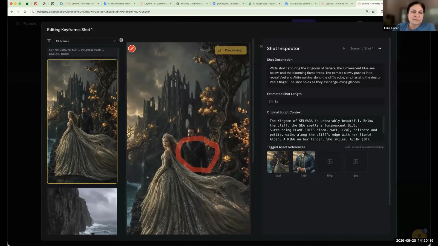Click the browser zoom magnifier icon

367,11
